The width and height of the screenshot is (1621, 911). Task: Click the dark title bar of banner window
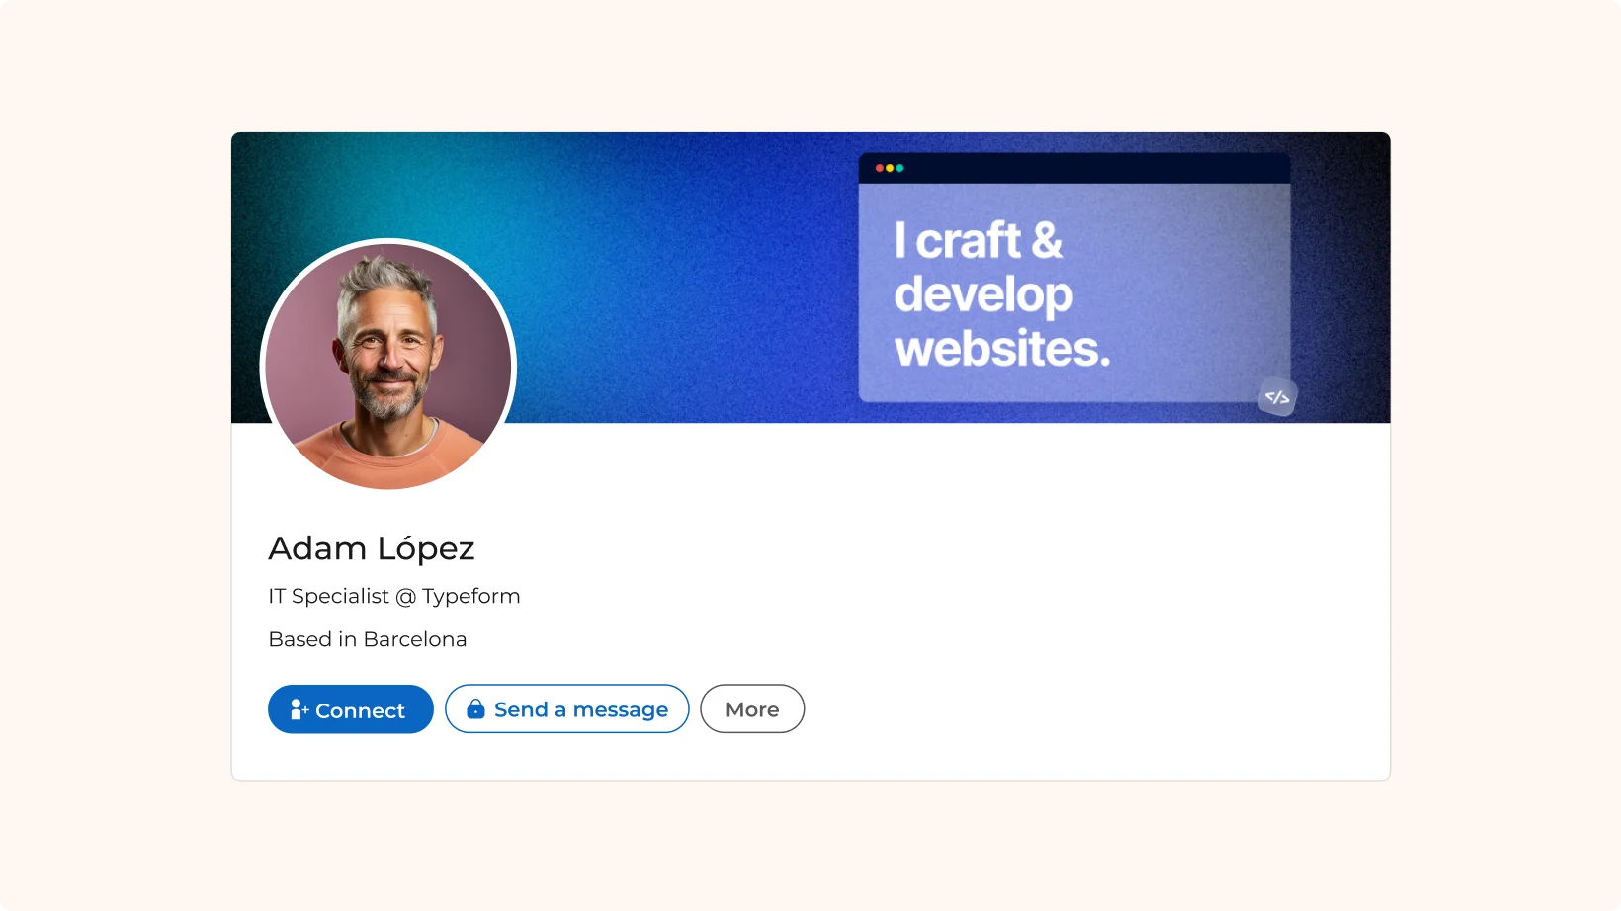tap(1074, 168)
